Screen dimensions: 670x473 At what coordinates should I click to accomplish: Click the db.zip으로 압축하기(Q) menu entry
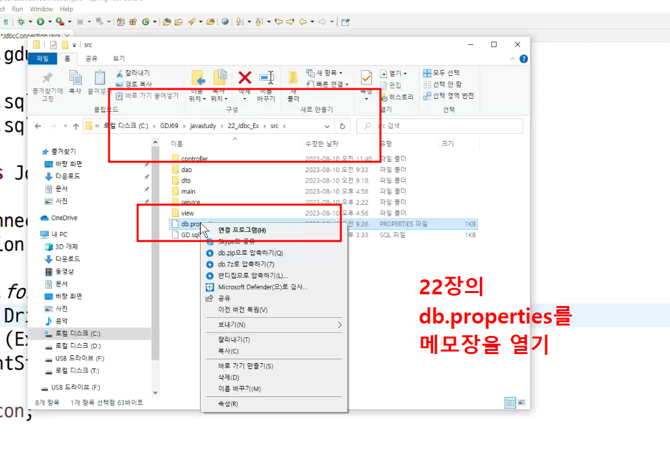250,253
